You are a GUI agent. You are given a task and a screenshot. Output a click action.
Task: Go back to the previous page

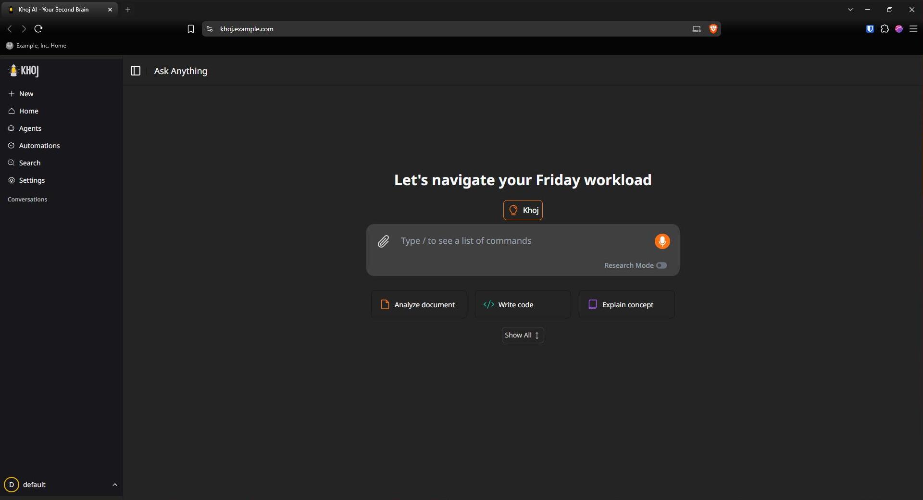click(x=10, y=29)
